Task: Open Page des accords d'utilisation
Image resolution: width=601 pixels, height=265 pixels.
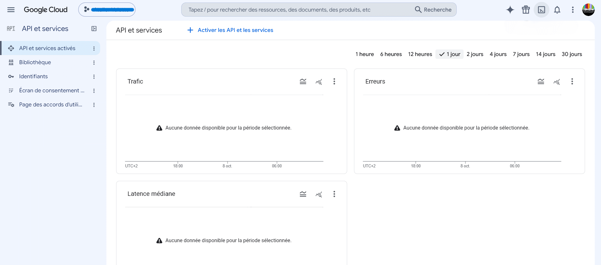Action: [x=51, y=104]
